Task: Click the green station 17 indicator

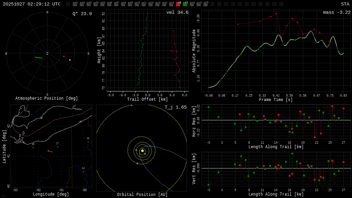Action: coord(185,4)
